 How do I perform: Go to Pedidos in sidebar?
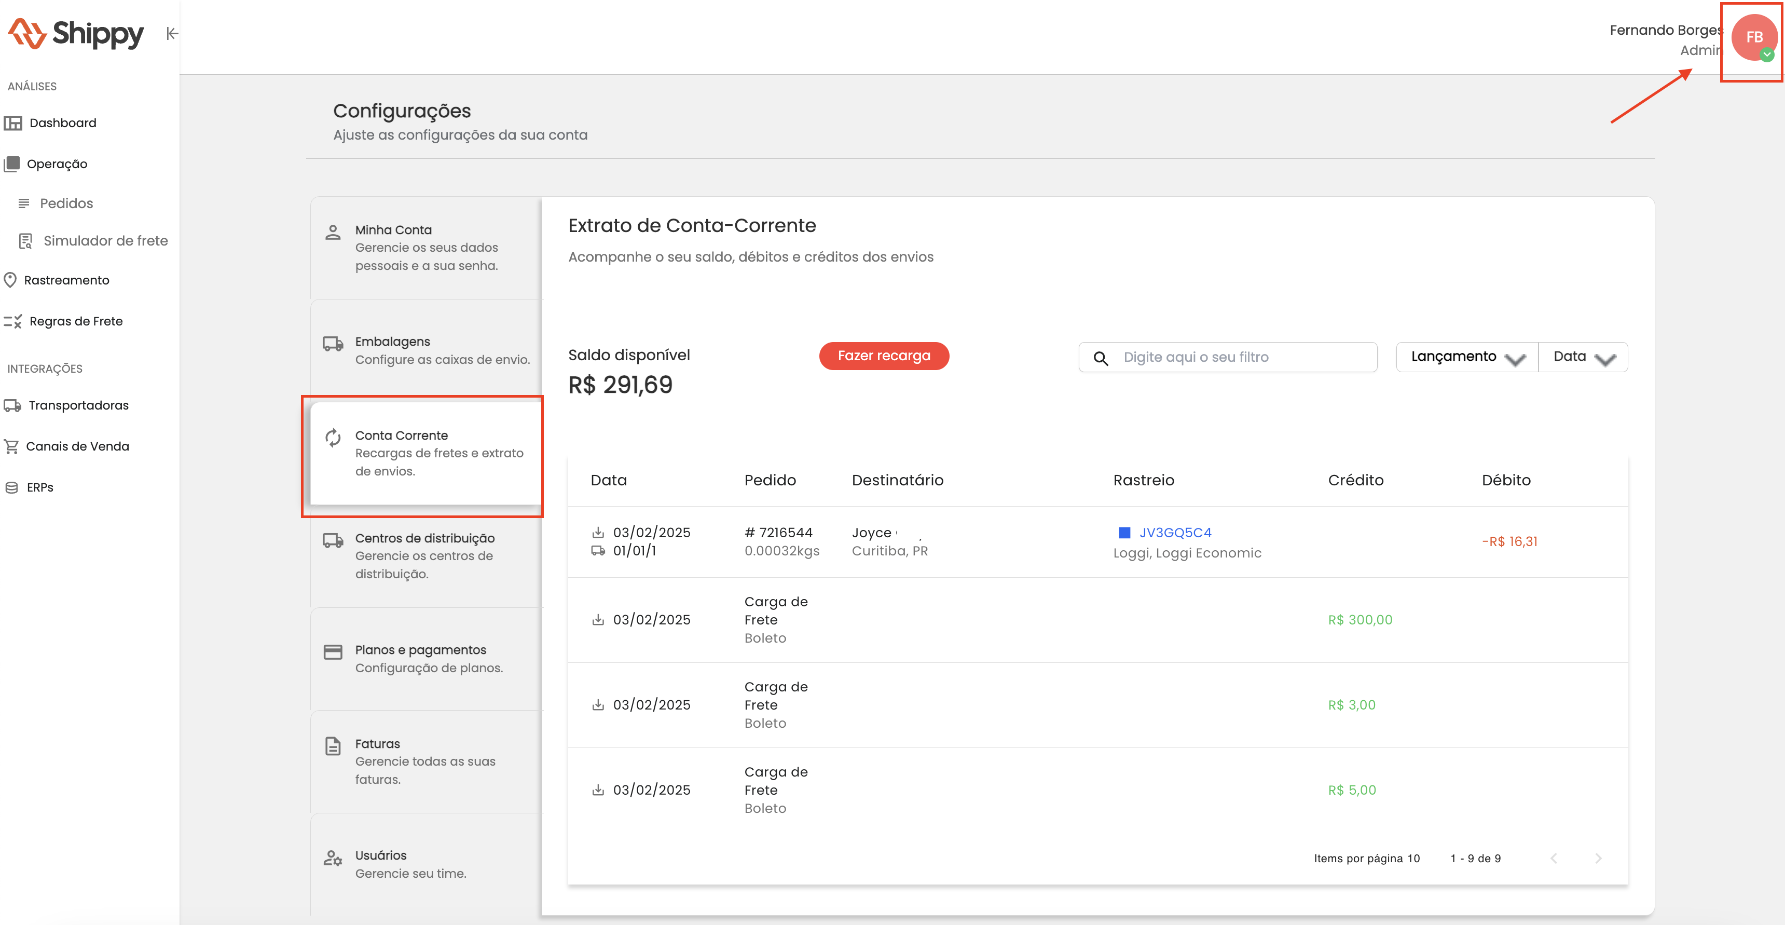[x=66, y=203]
